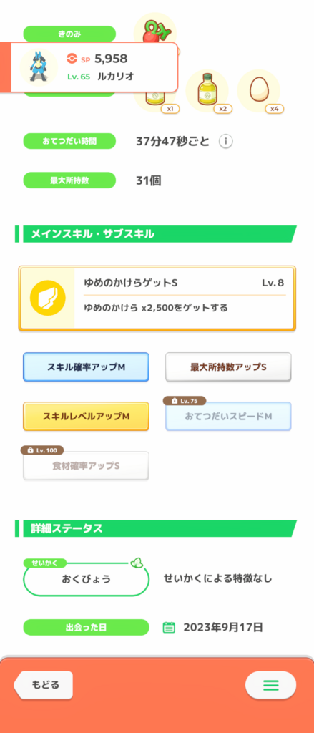Tap the calendar icon by 出会った日

click(169, 627)
